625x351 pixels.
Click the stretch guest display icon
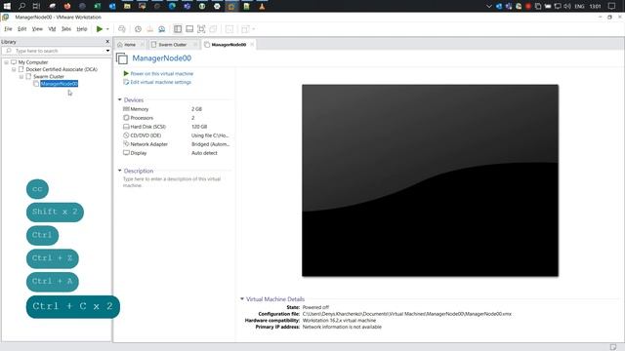point(245,29)
